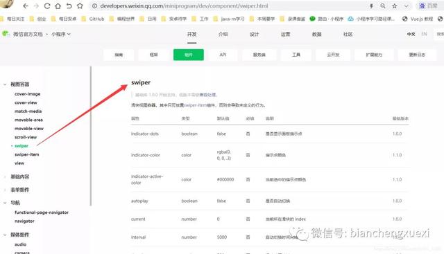This screenshot has height=254, width=444.
Task: Open the magnifier zoom icon in the address bar
Action: pyautogui.click(x=383, y=6)
